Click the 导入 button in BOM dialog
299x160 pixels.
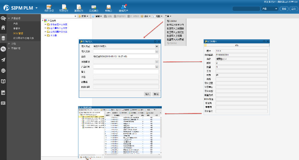click(x=148, y=94)
